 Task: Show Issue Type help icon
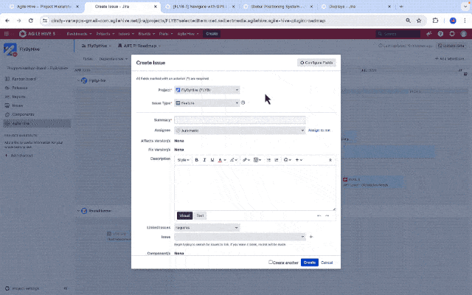point(243,103)
